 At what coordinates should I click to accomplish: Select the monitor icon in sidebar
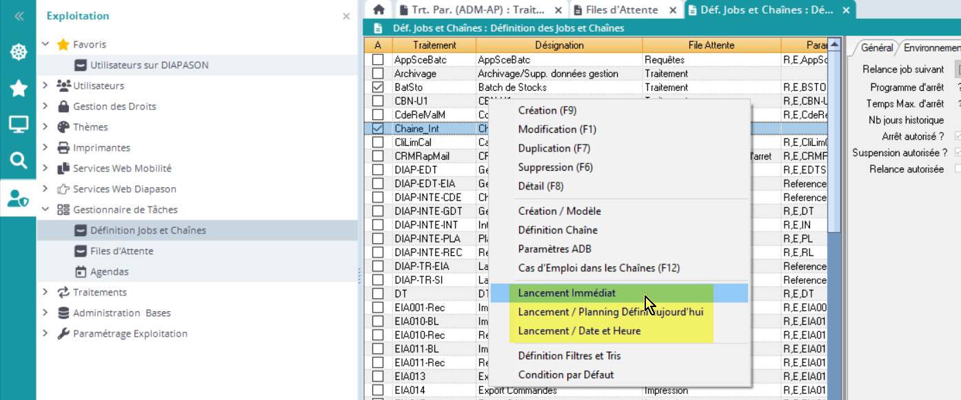[x=18, y=125]
